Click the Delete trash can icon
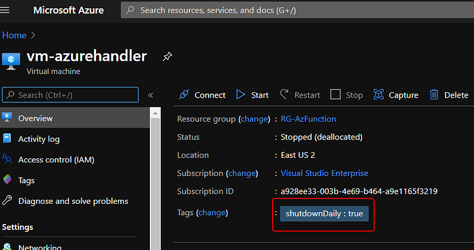The image size is (474, 250). click(x=434, y=95)
